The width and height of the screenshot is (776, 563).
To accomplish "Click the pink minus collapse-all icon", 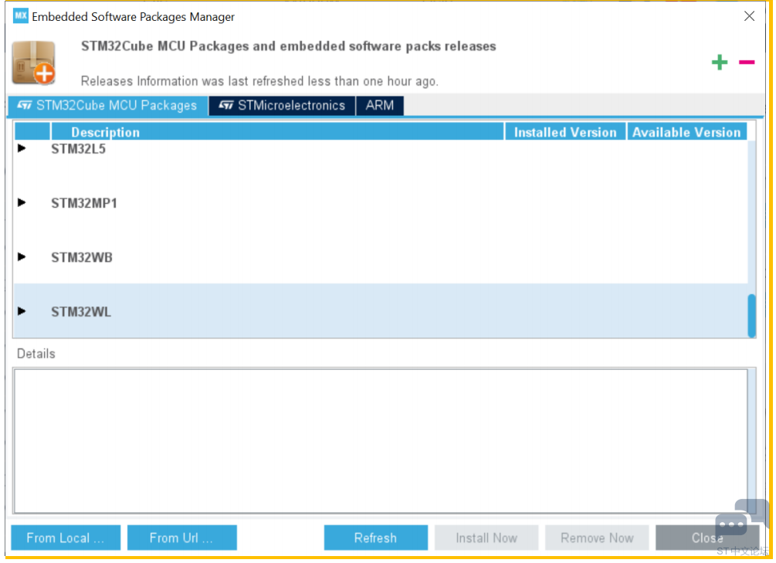I will point(747,63).
